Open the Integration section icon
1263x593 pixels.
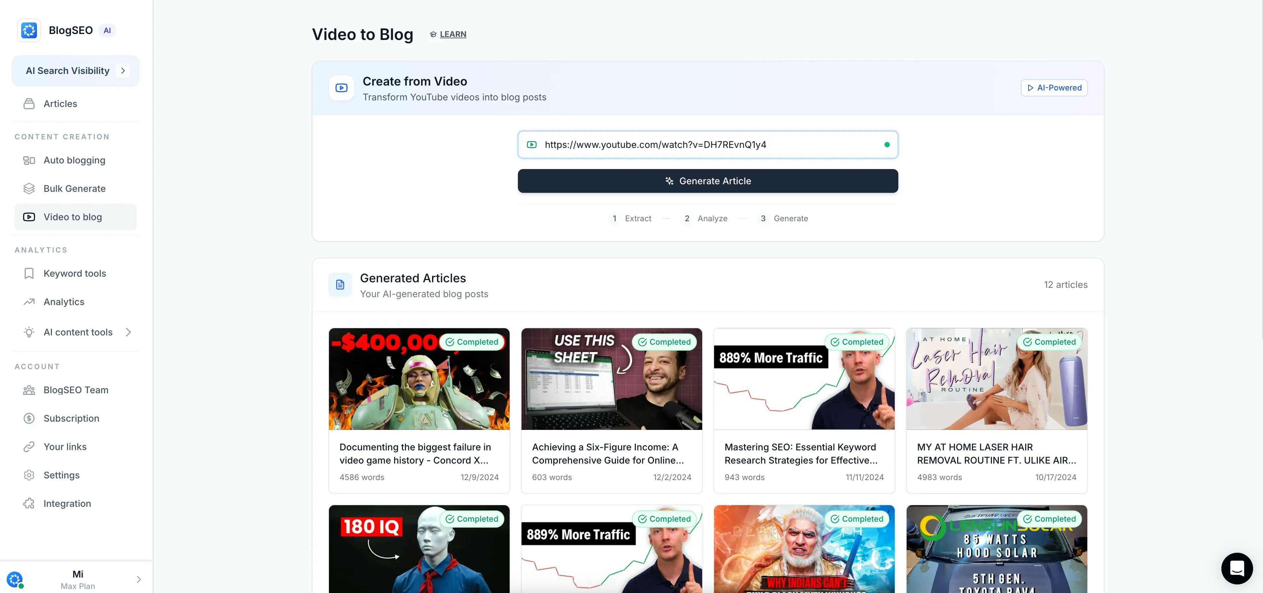pyautogui.click(x=29, y=503)
